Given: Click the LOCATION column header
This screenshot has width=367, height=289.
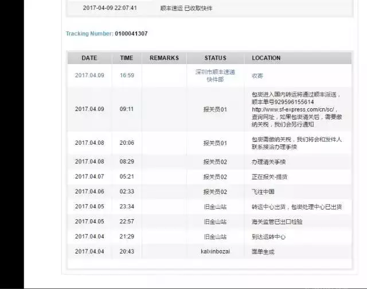Looking at the screenshot, I should [266, 58].
